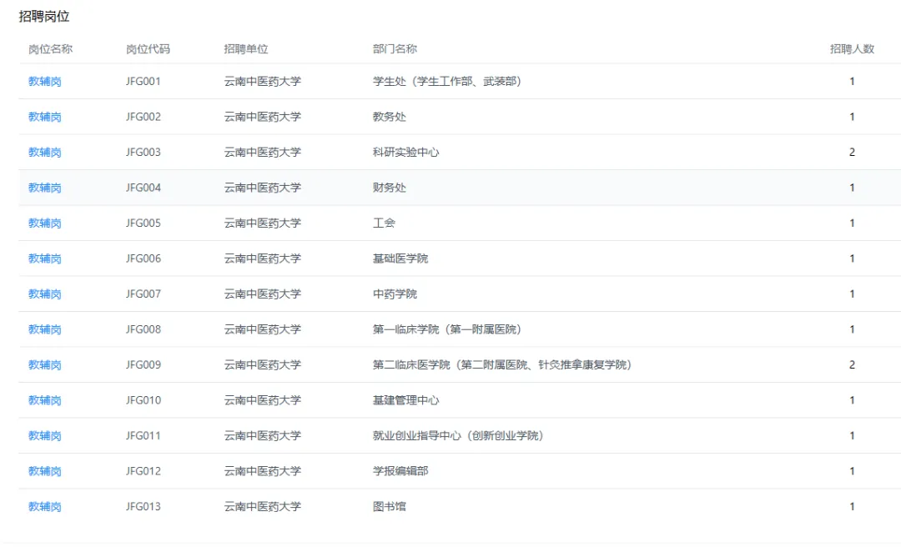Click department 第一临床学院（第一附属医院）
The height and width of the screenshot is (552, 901).
[x=447, y=329]
